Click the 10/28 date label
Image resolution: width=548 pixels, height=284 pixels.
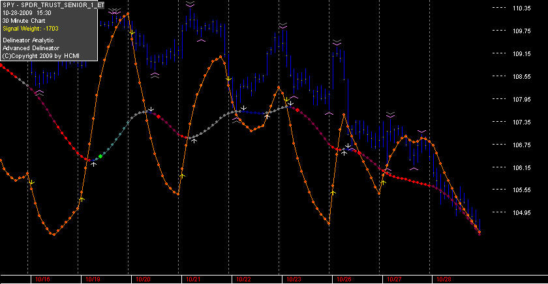pyautogui.click(x=444, y=279)
